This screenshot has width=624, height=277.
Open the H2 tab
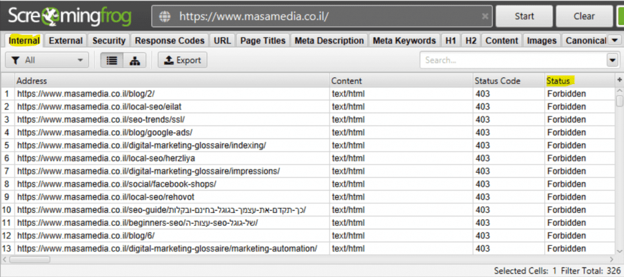click(471, 41)
